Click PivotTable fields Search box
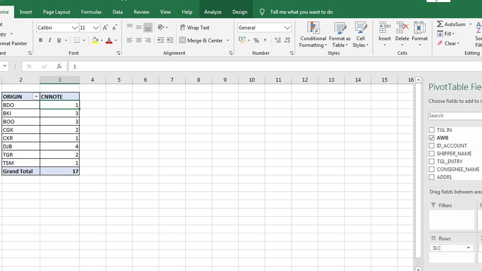 pos(455,116)
